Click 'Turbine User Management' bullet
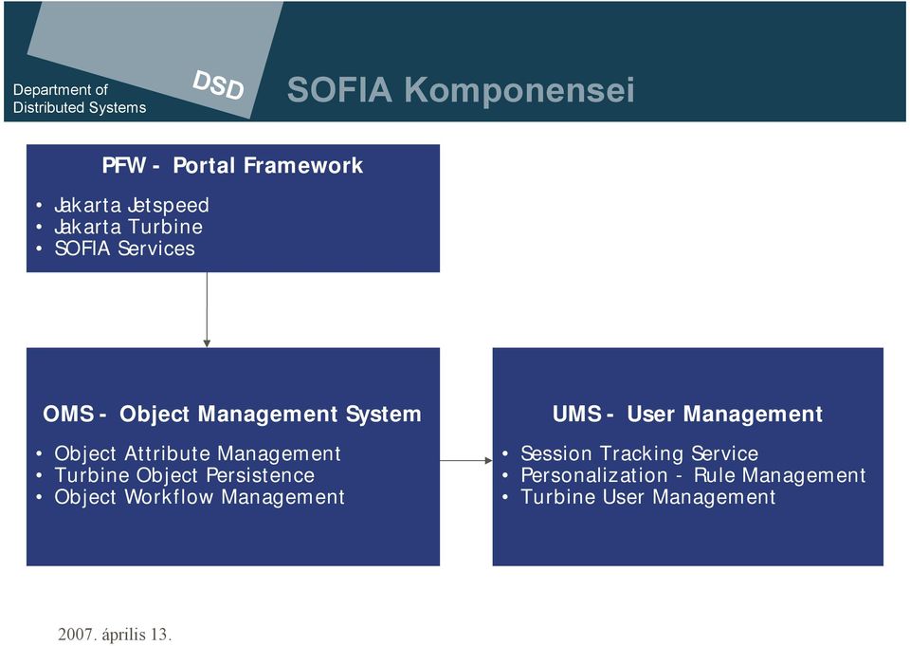The height and width of the screenshot is (646, 910). coord(647,497)
